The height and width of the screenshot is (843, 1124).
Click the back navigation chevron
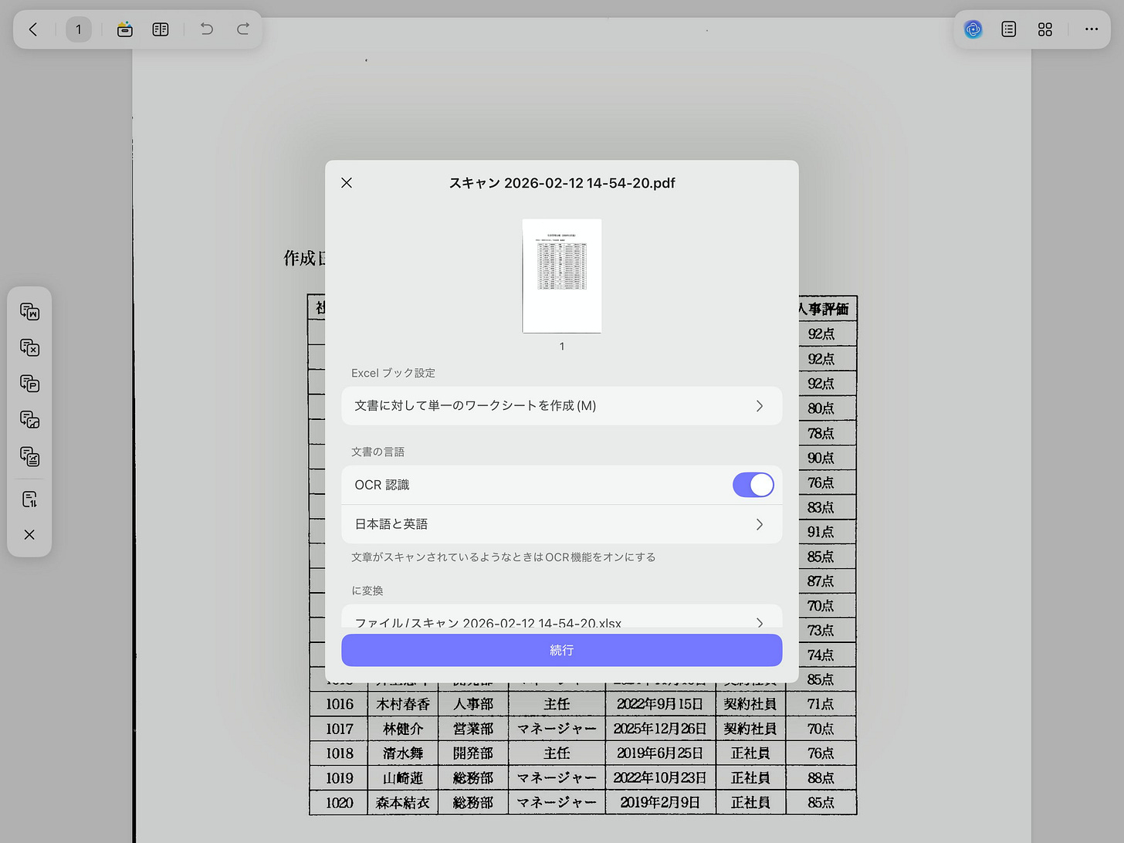(x=33, y=29)
